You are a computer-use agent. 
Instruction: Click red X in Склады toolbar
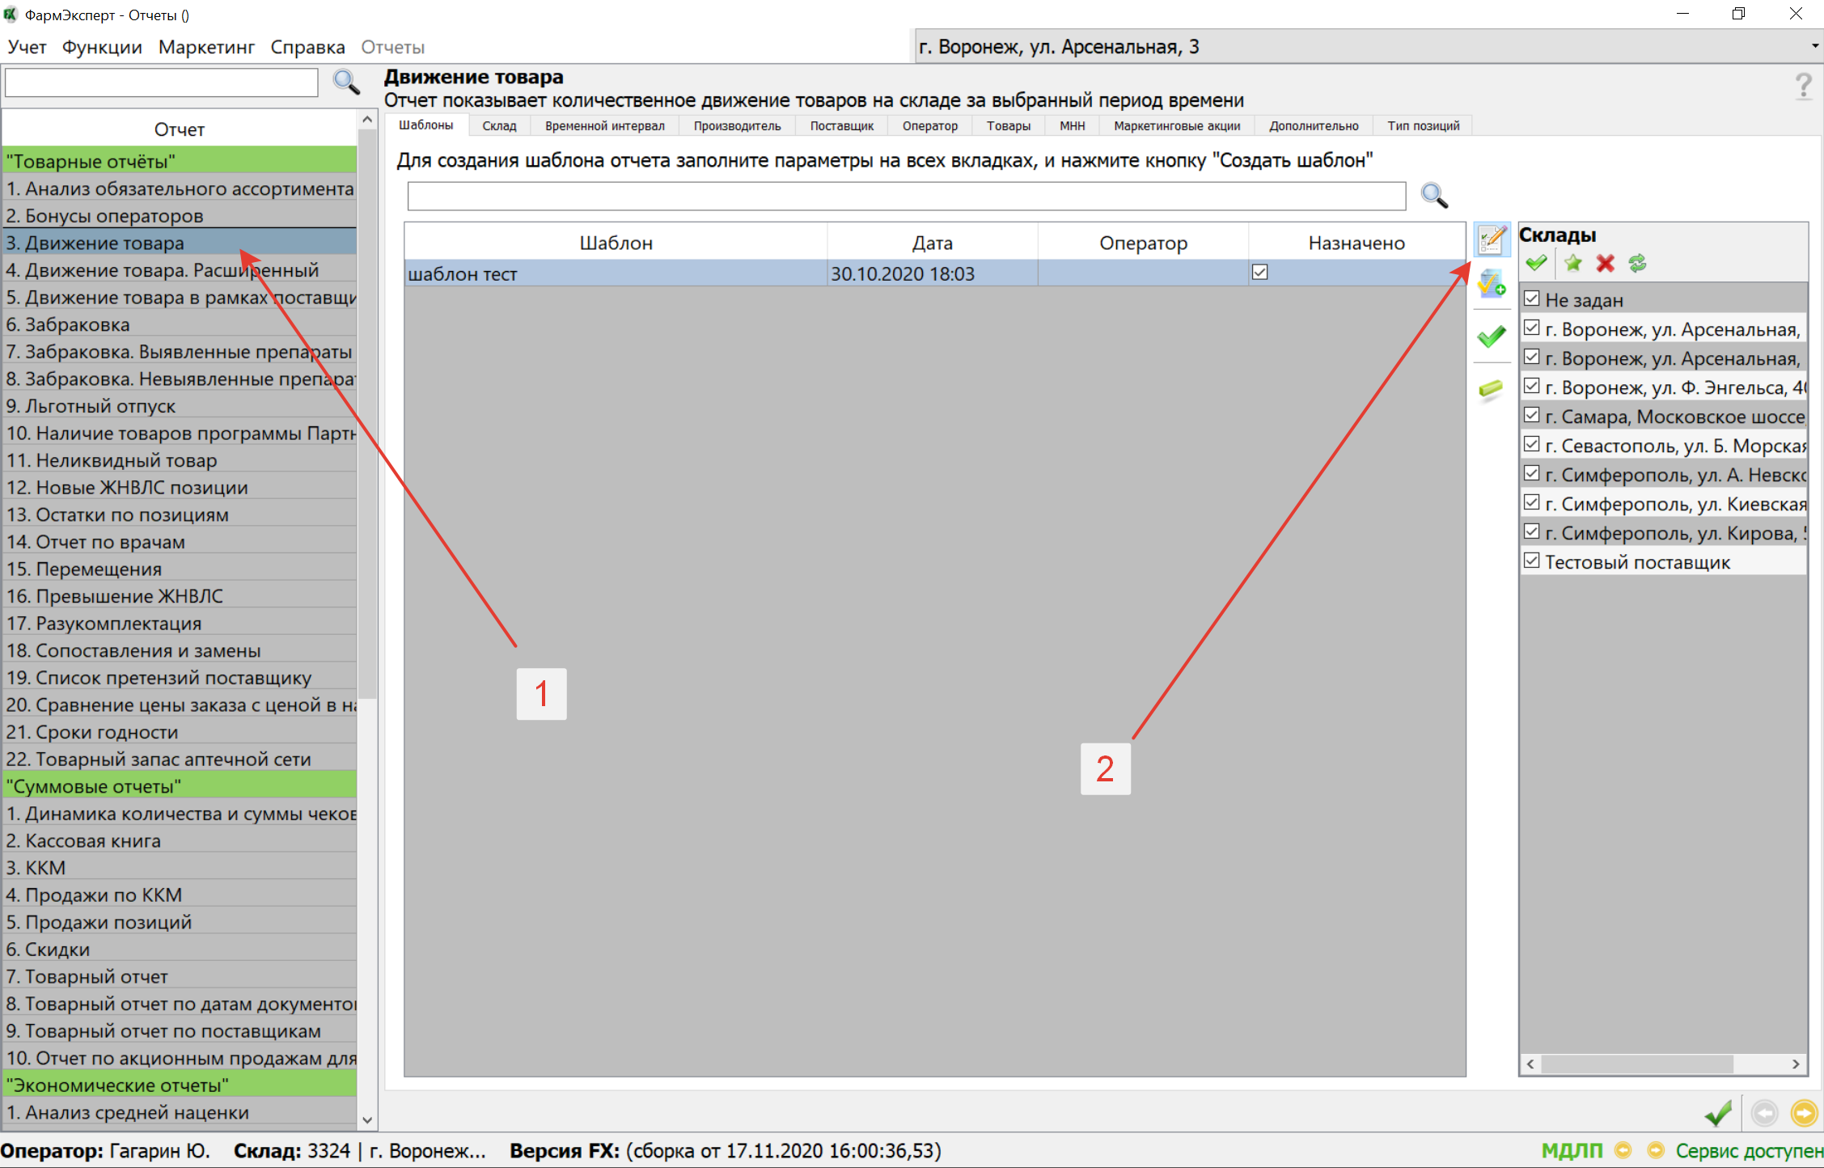point(1605,263)
